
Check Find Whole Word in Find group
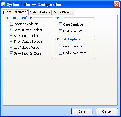click(60, 31)
